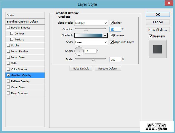This screenshot has height=133, width=175.
Task: Click the Reset to Default button
Action: [x=108, y=69]
